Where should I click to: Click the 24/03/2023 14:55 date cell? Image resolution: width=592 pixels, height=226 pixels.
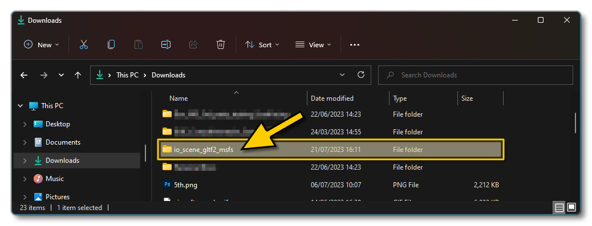[x=336, y=132]
